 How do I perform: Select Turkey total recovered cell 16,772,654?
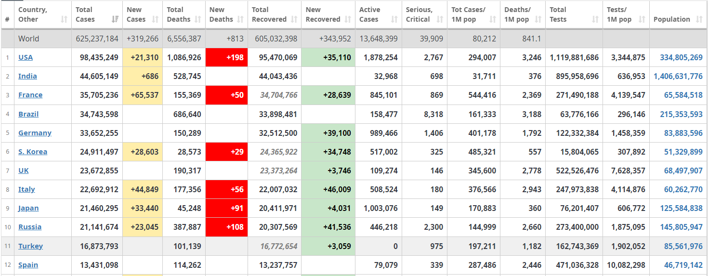(x=275, y=246)
